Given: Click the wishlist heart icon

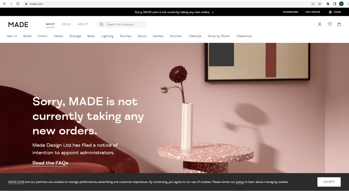Looking at the screenshot, I should tap(330, 24).
